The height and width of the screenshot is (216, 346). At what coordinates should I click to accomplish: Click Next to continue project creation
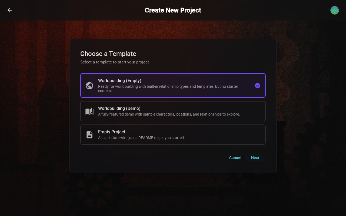(x=255, y=158)
